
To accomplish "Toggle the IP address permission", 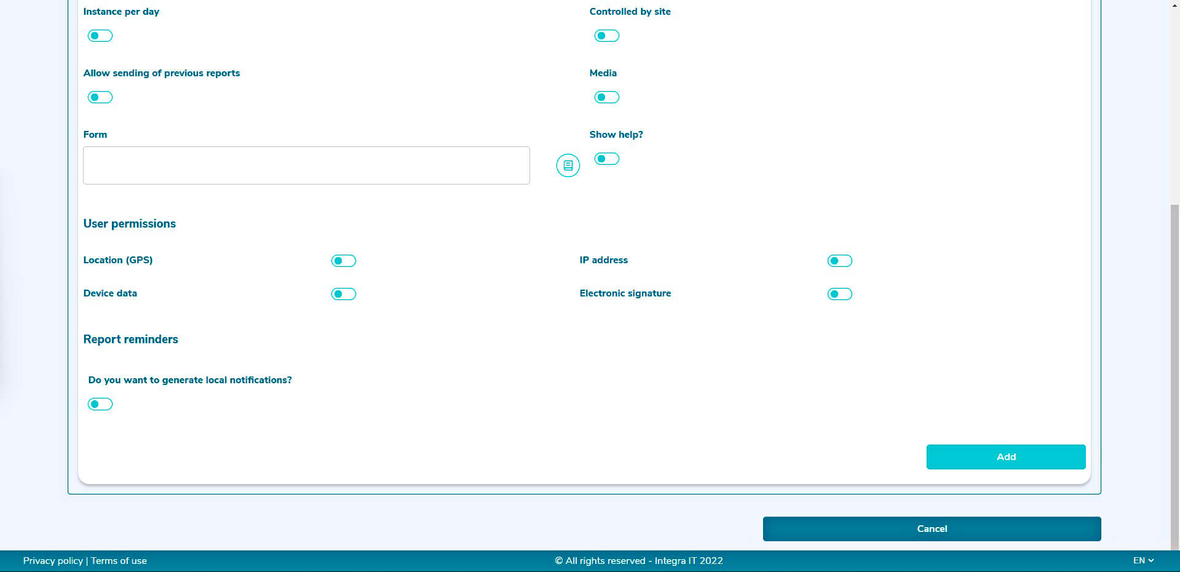I will coord(839,261).
